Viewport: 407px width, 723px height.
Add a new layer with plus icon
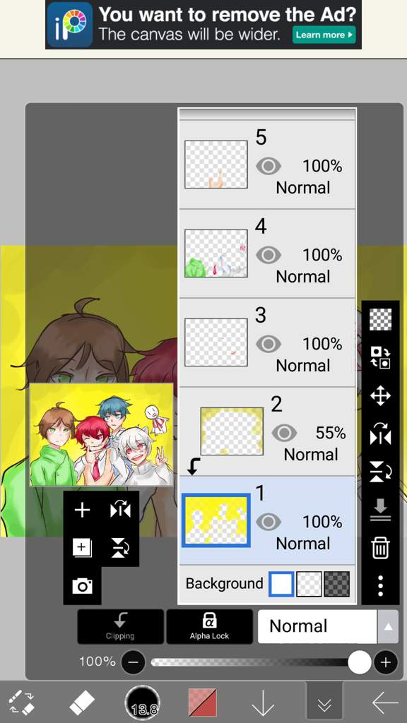pos(82,510)
